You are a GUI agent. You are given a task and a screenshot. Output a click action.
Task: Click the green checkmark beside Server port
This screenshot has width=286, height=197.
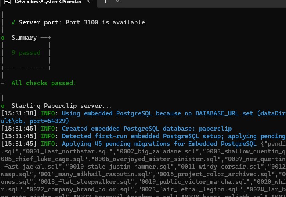point(14,22)
